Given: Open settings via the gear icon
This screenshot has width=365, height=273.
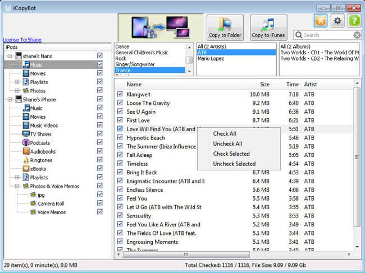Looking at the screenshot, I should click(x=337, y=21).
